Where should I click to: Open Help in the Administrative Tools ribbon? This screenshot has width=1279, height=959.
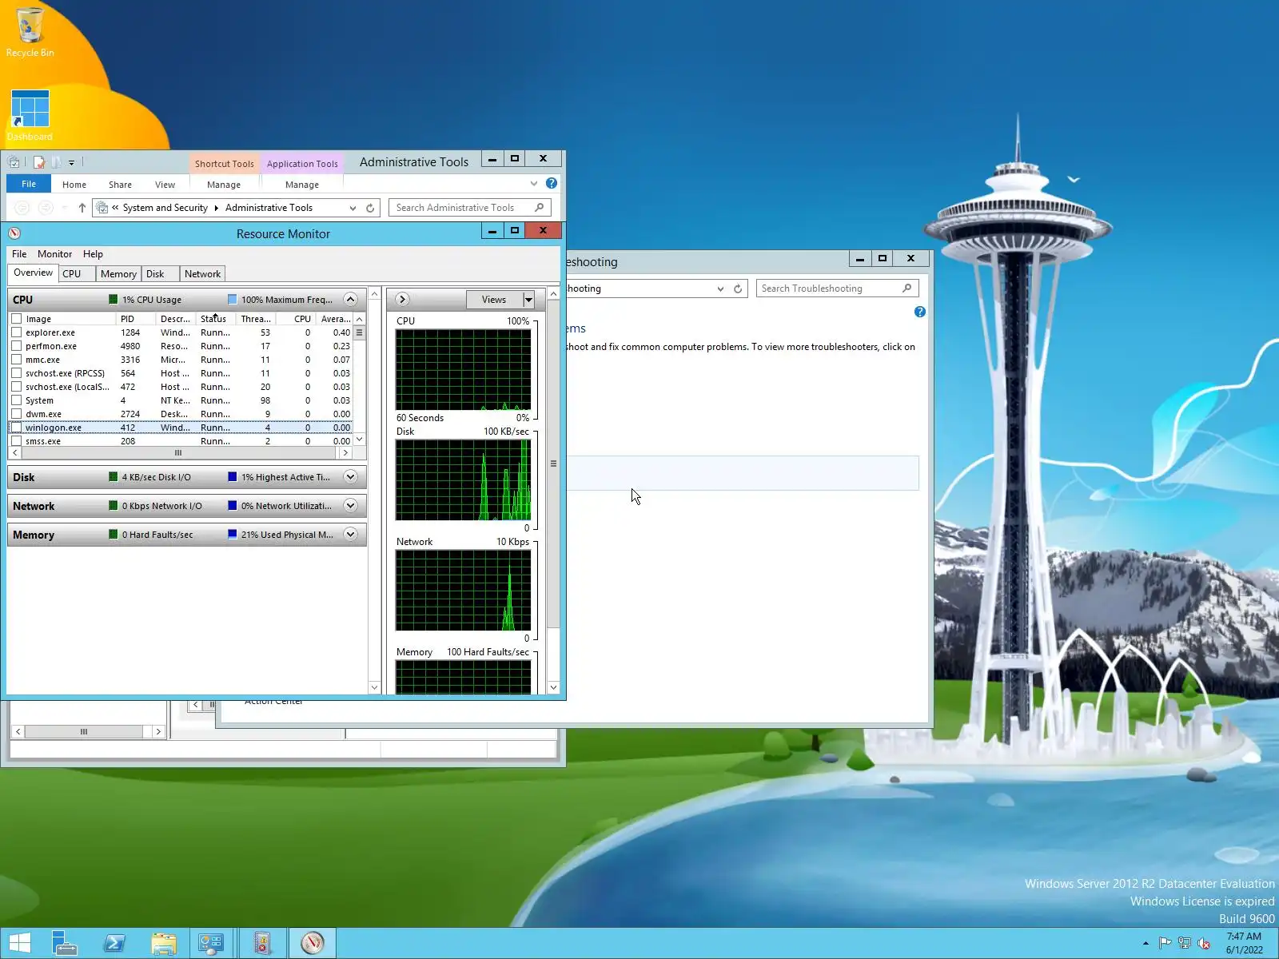[x=552, y=184]
